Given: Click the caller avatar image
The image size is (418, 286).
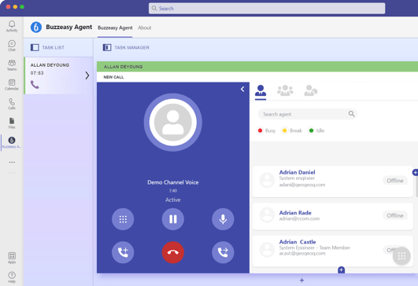Looking at the screenshot, I should pyautogui.click(x=173, y=122).
